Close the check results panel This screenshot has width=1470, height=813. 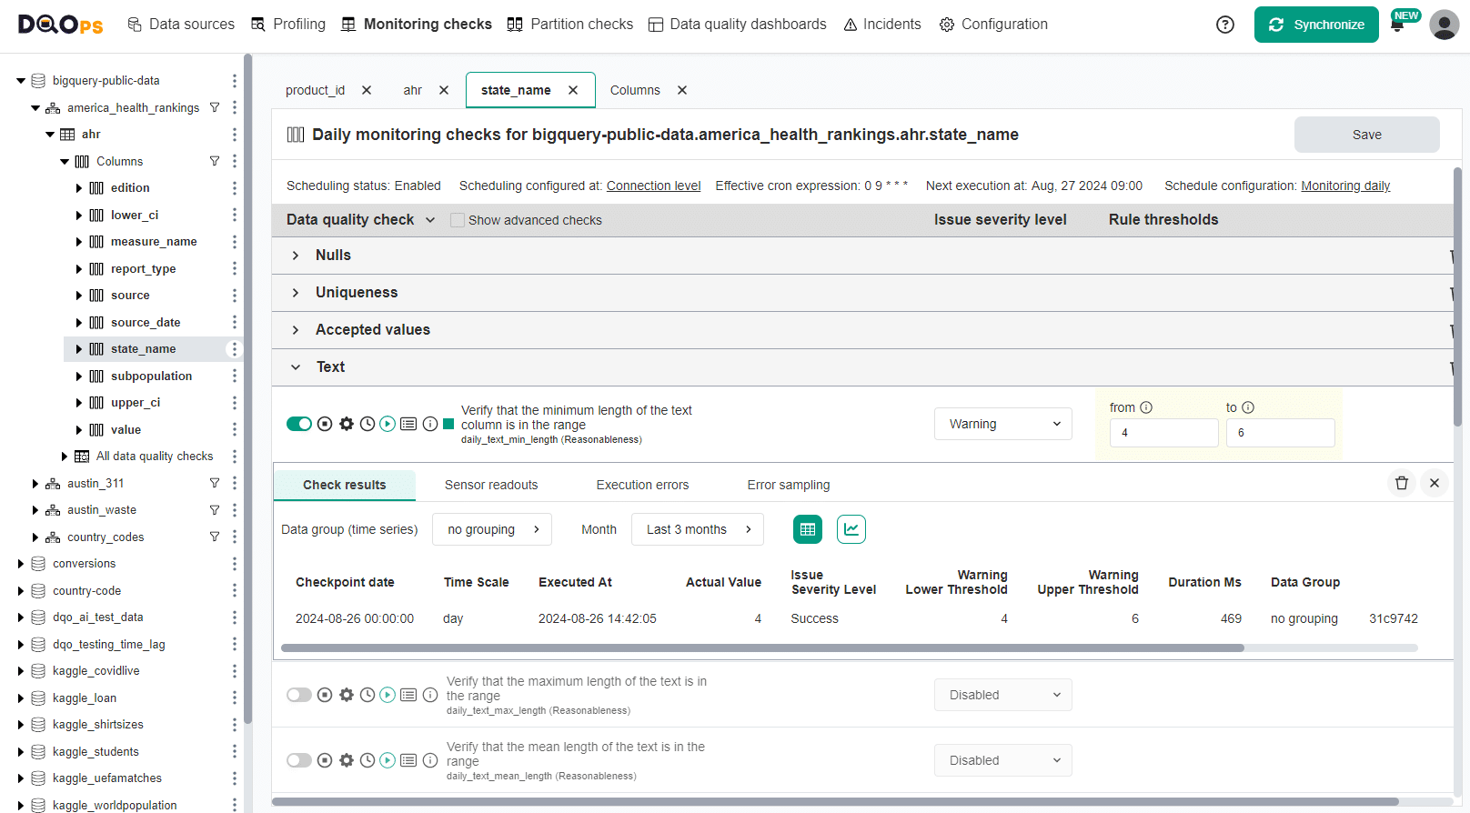coord(1435,483)
